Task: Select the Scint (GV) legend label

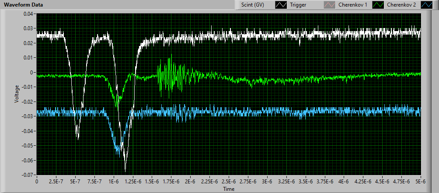Action: point(253,5)
